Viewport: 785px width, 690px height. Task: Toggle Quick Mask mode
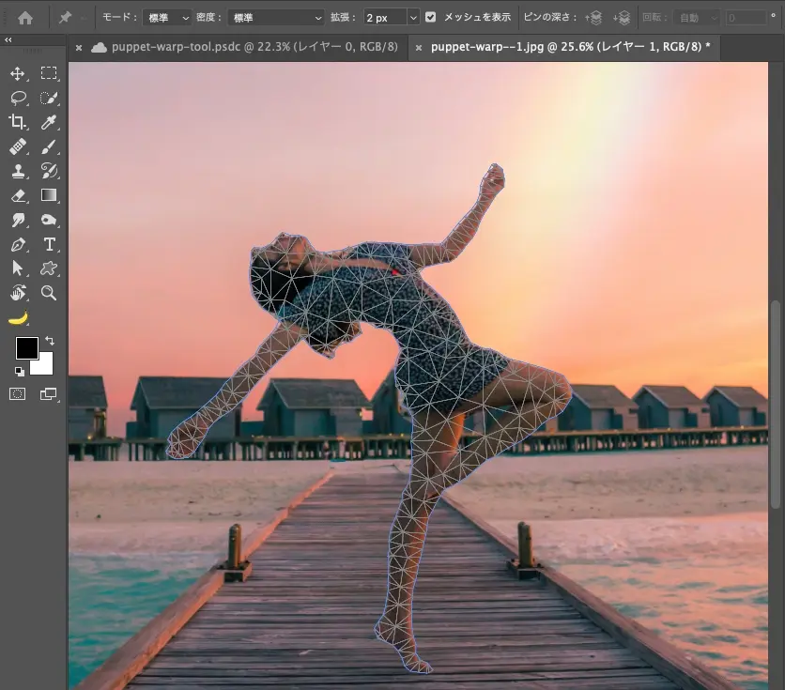18,394
